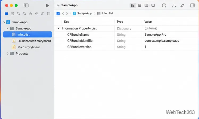Open the test navigator diamond icon
Viewport: 199px width, 119px height.
(x=36, y=14)
